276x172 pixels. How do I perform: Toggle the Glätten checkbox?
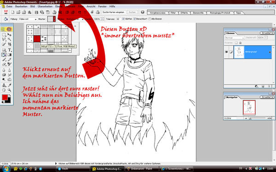coord(123,19)
